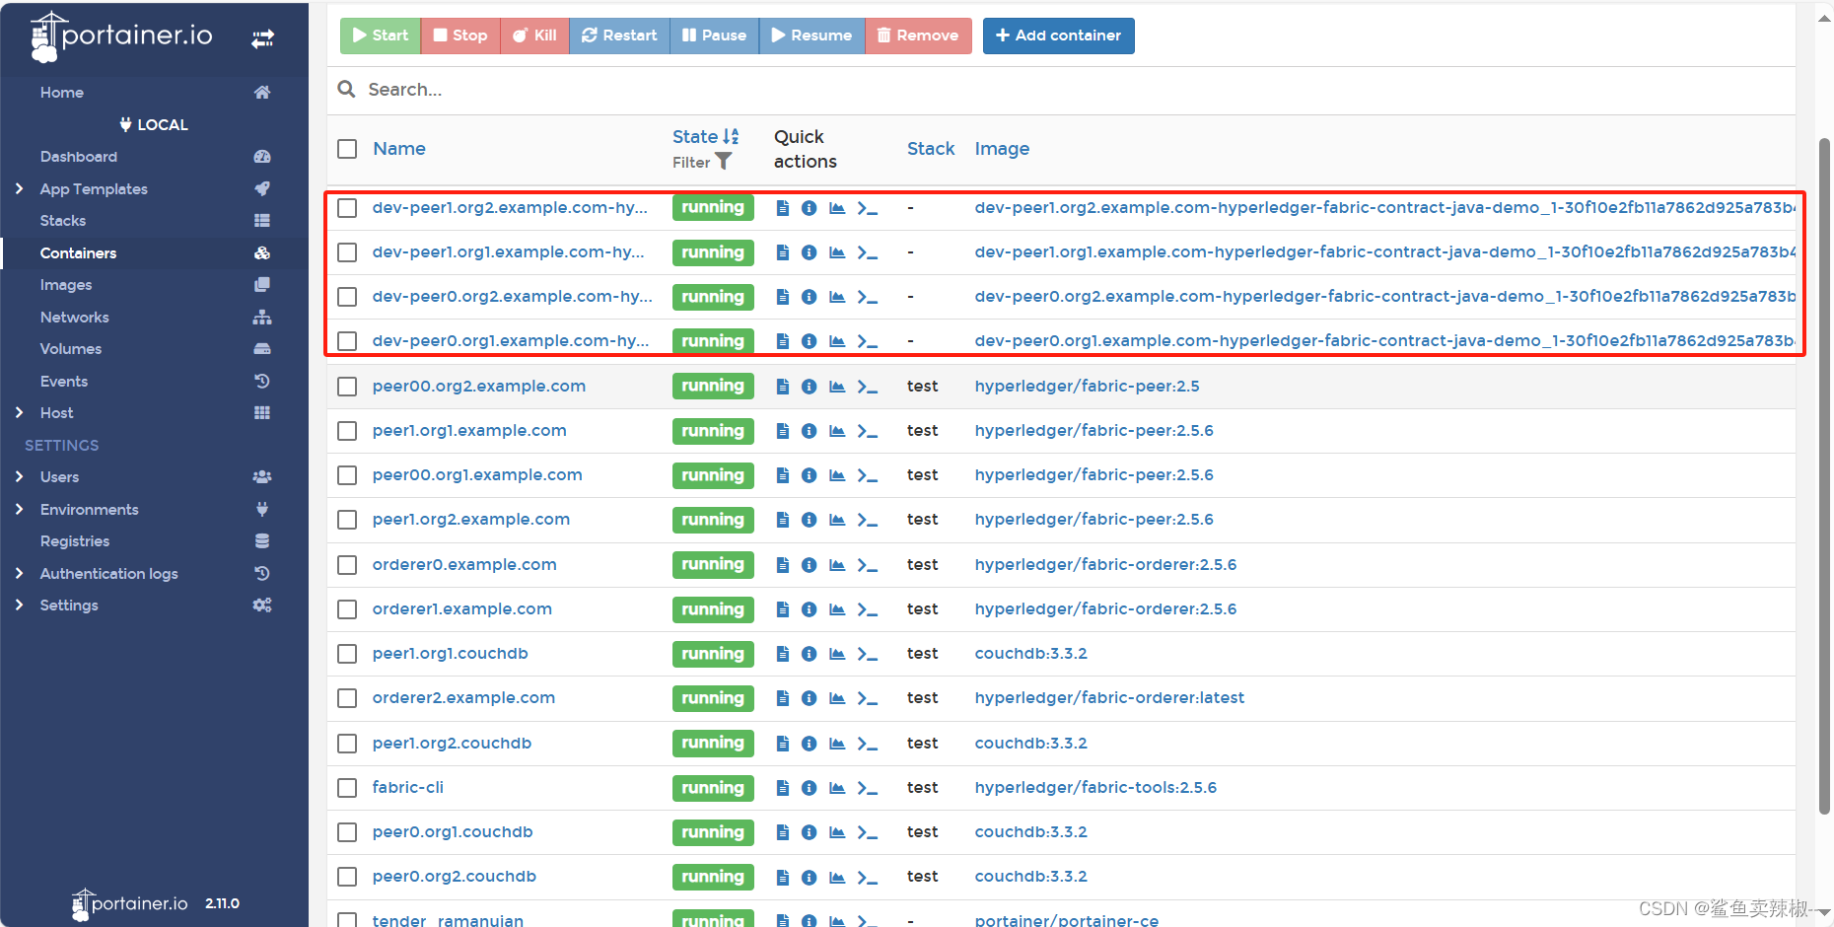1834x927 pixels.
Task: Expand the Settings sidebar section
Action: coord(19,605)
